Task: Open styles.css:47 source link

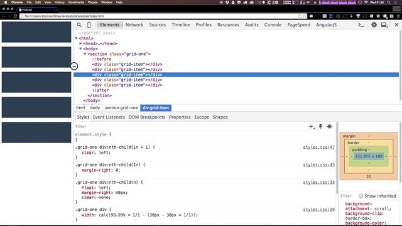Action: pyautogui.click(x=318, y=147)
